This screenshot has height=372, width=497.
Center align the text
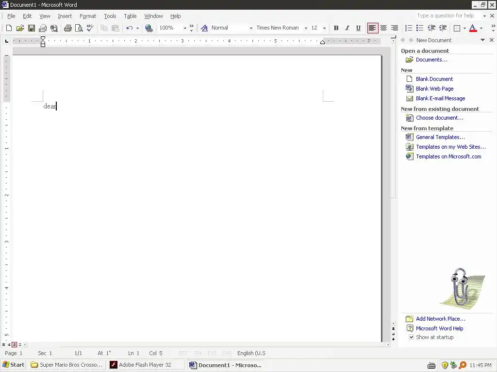pos(383,28)
